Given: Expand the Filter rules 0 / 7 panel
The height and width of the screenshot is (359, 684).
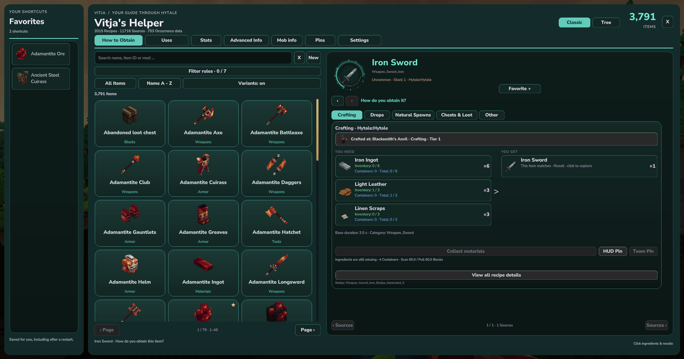Looking at the screenshot, I should tap(207, 71).
